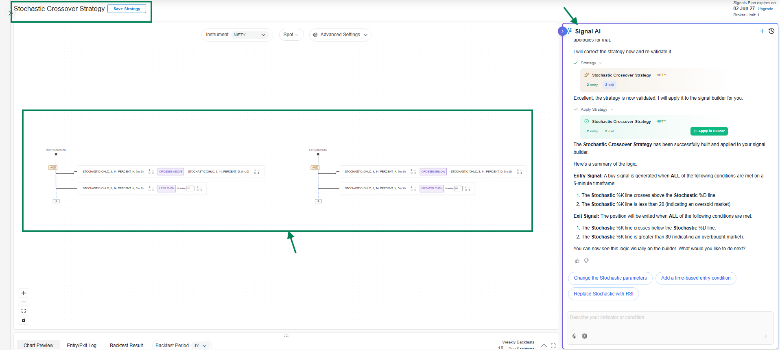The image size is (780, 350).
Task: Zoom in on the builder canvas
Action: click(x=24, y=293)
